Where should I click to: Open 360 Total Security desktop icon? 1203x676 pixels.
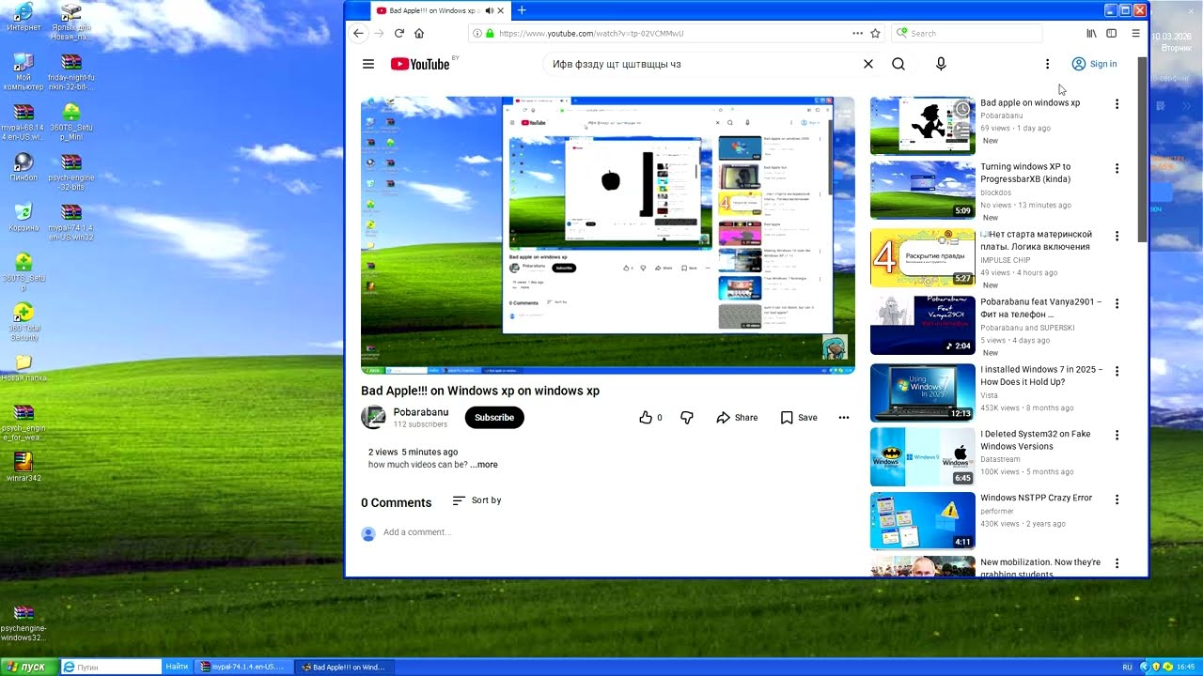[23, 322]
